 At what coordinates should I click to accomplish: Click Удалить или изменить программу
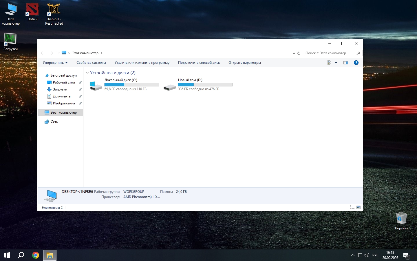coord(142,63)
